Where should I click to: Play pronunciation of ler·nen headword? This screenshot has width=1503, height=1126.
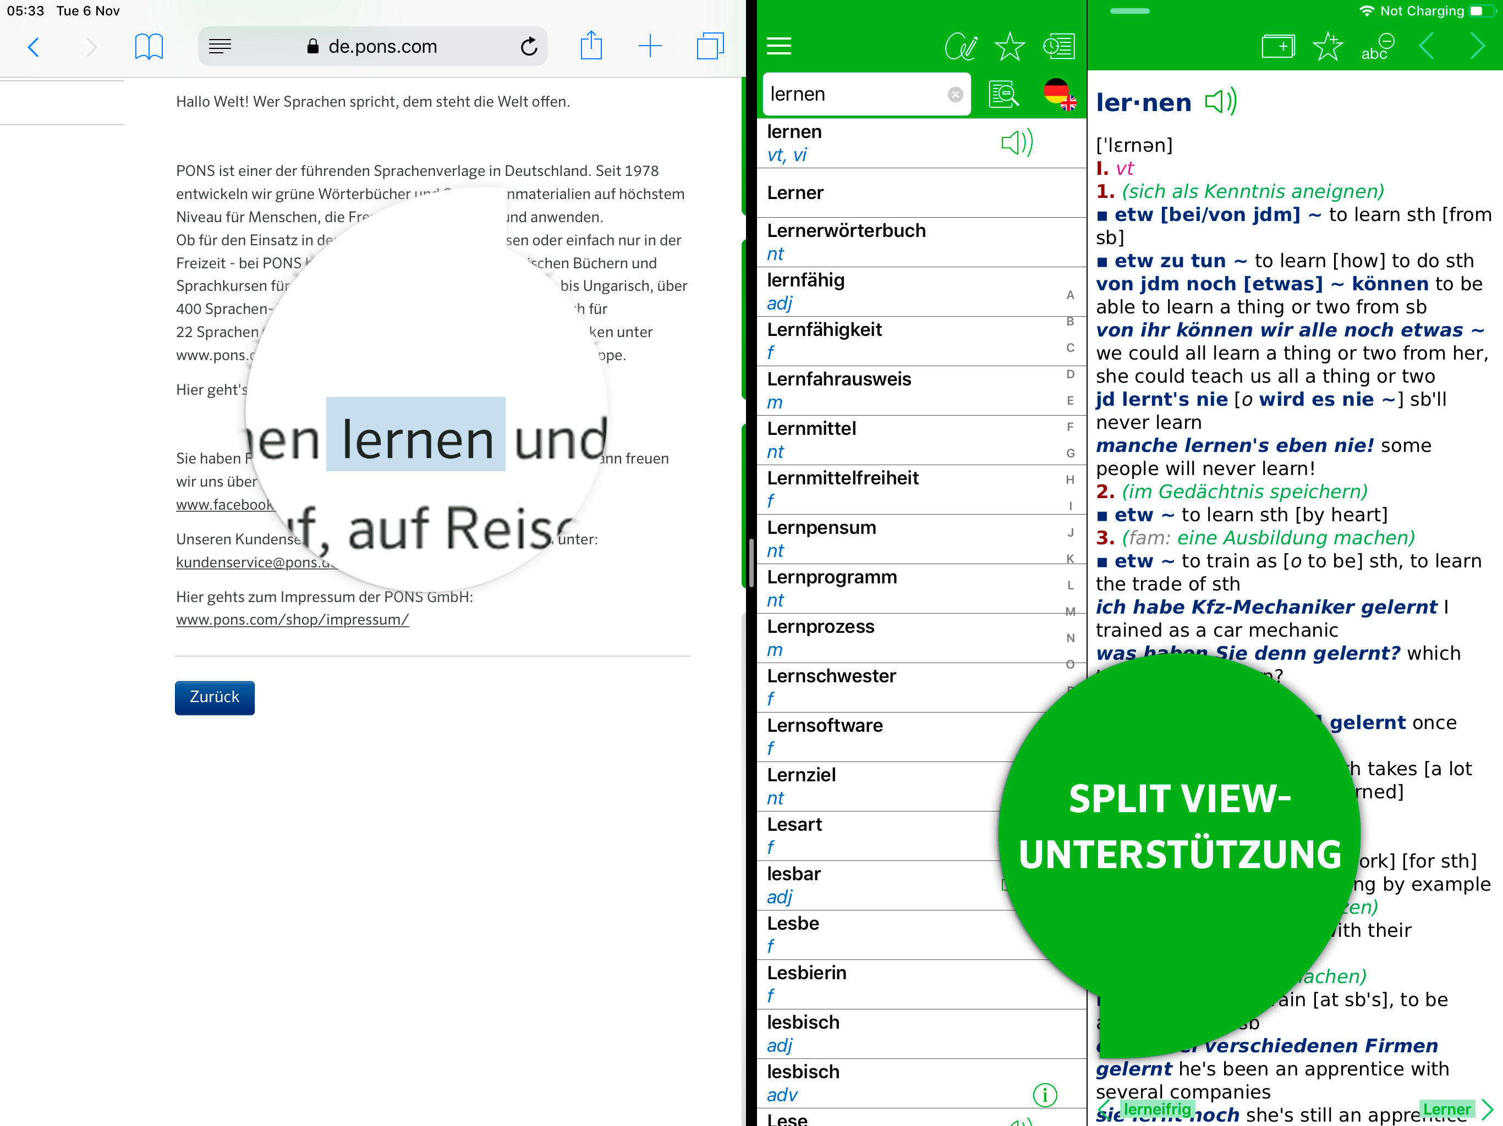[1220, 102]
